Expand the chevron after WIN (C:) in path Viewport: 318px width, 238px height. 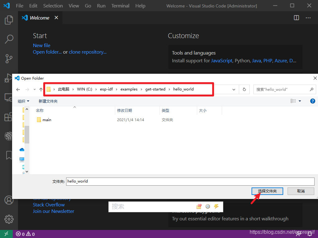(x=96, y=89)
